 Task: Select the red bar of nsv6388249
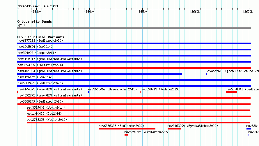click(134, 104)
